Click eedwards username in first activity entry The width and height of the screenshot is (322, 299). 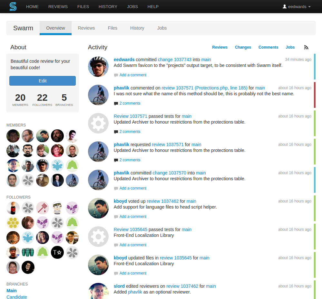point(124,60)
